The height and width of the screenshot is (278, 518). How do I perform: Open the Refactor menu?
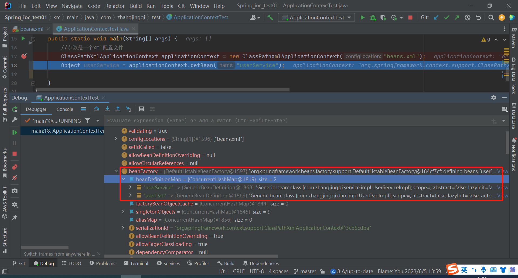tap(115, 6)
